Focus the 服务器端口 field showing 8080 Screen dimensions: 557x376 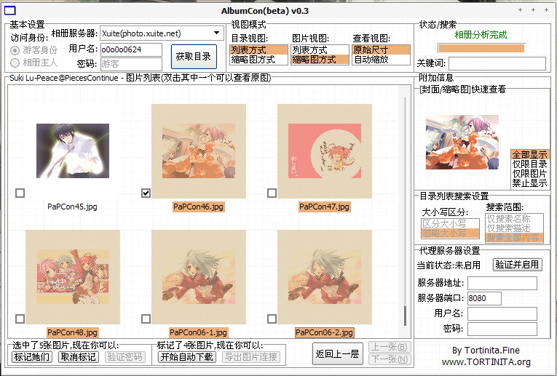click(x=484, y=298)
